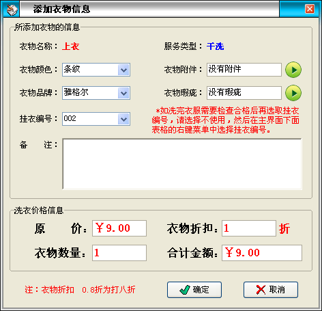322x311 pixels.
Task: Click the 条纹 color combo box text
Action: [72, 69]
